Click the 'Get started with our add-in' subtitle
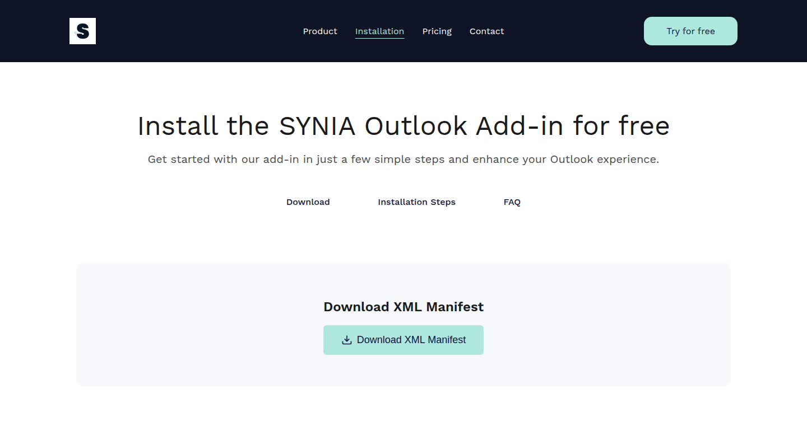The image size is (807, 426). click(403, 160)
